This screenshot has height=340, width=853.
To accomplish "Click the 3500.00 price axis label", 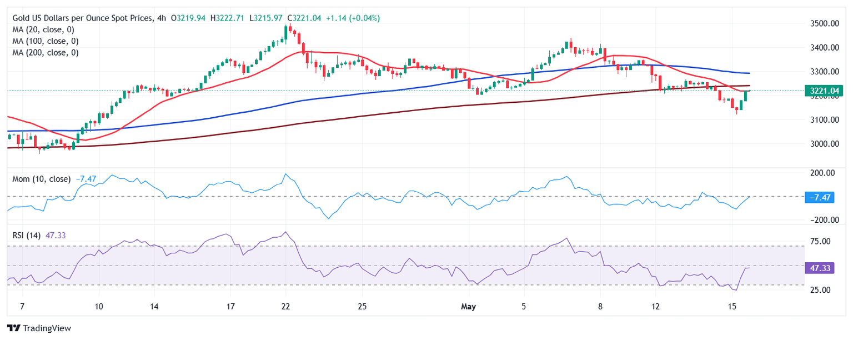I will coord(823,23).
